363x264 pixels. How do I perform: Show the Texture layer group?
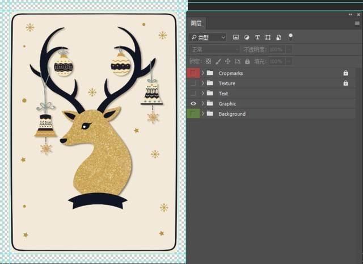pyautogui.click(x=193, y=83)
